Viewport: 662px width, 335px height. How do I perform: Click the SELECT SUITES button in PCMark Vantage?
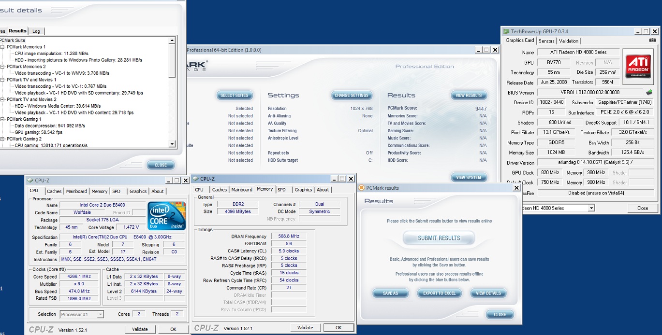coord(235,96)
